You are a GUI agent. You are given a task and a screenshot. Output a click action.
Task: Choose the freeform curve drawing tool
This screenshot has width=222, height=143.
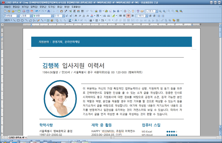[34, 21]
